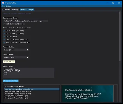This screenshot has height=104, width=123.
Task: Uncheck US Pacific (PST/PDT) timezone
Action: [4, 31]
